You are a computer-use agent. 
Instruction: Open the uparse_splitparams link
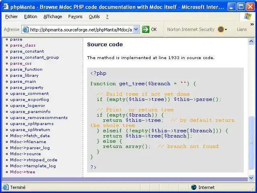point(32,124)
